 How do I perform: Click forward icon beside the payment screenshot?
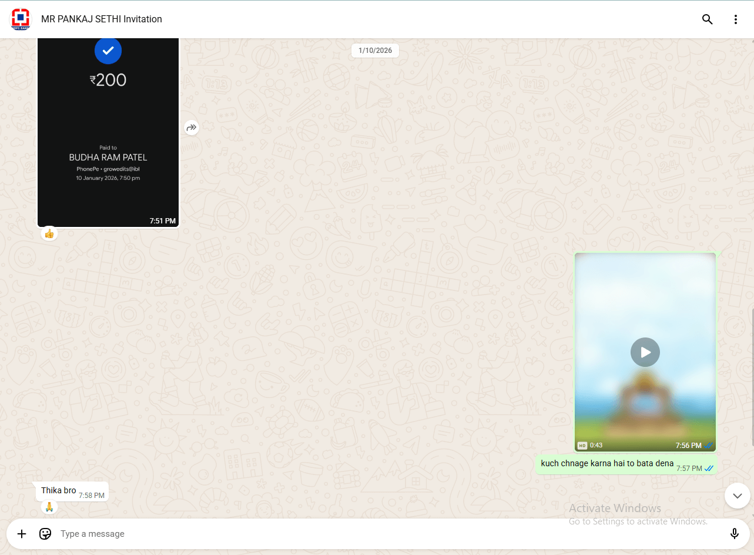(192, 128)
